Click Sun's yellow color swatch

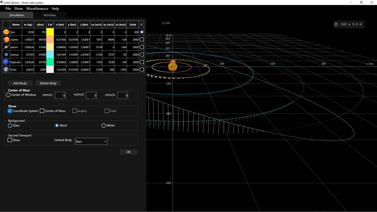point(50,32)
